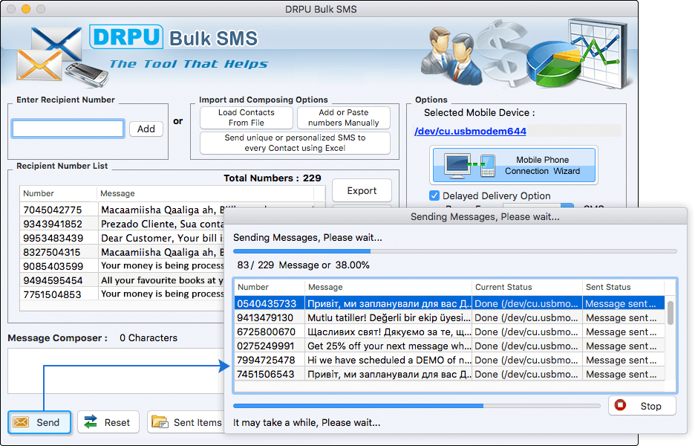Image resolution: width=698 pixels, height=446 pixels.
Task: Click the Send button
Action: click(39, 422)
